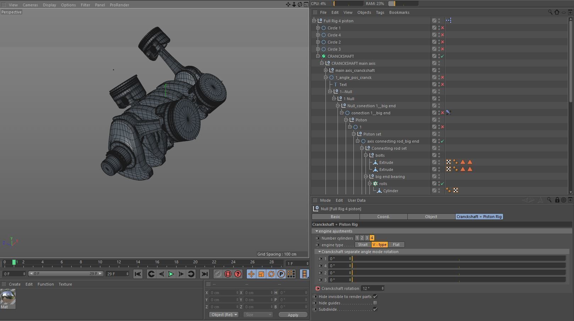This screenshot has width=574, height=321.
Task: Search in the Attribute Manager
Action: [x=549, y=200]
